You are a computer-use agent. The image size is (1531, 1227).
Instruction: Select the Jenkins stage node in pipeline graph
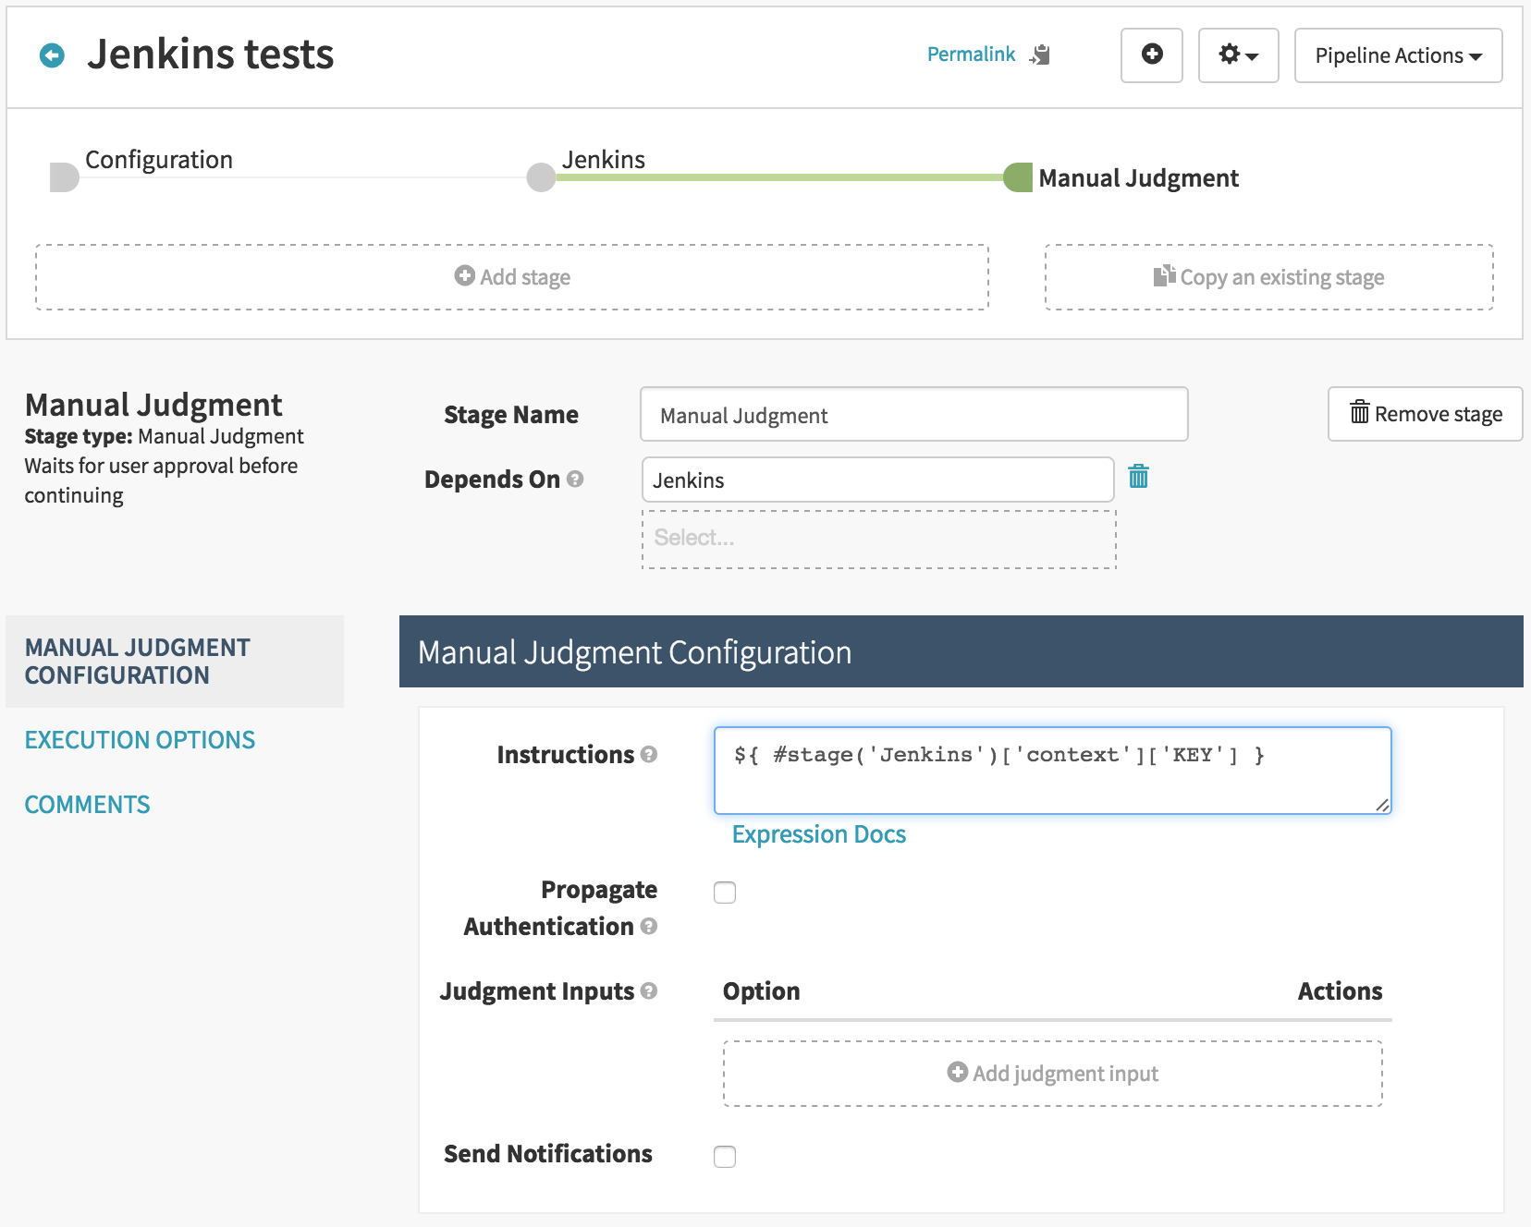[542, 176]
